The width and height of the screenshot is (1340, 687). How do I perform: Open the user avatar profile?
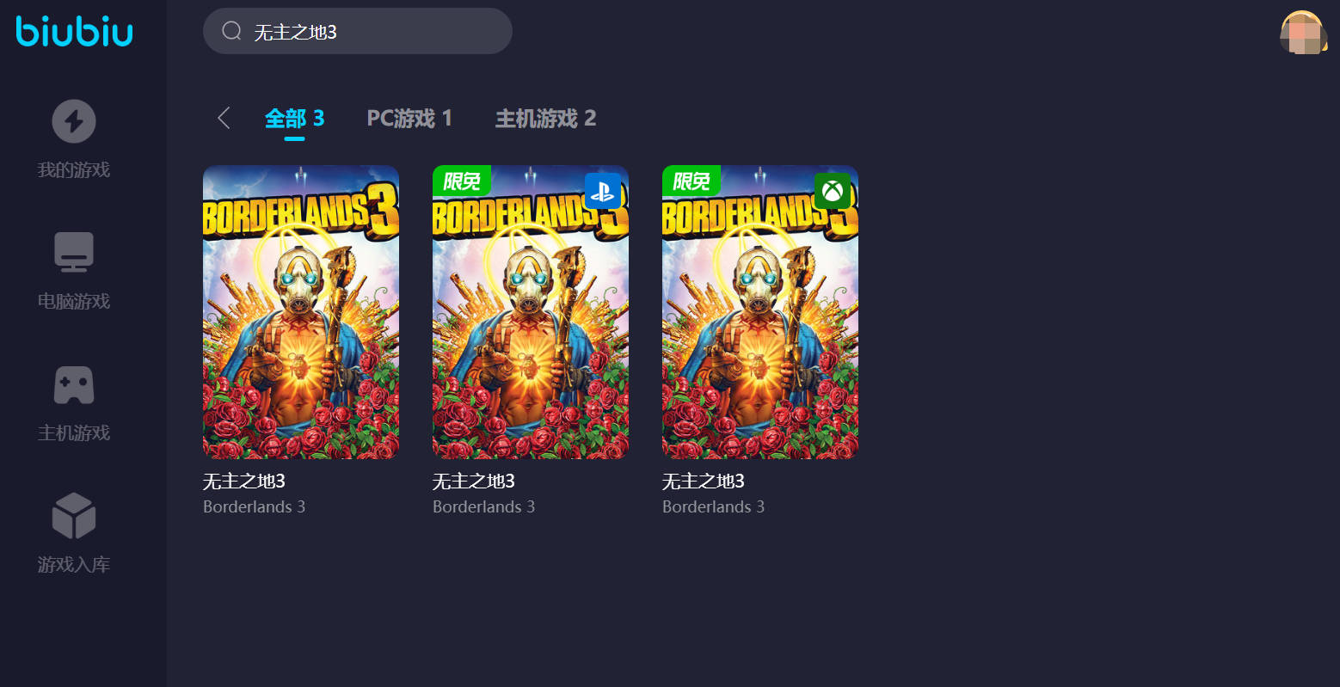click(x=1304, y=33)
